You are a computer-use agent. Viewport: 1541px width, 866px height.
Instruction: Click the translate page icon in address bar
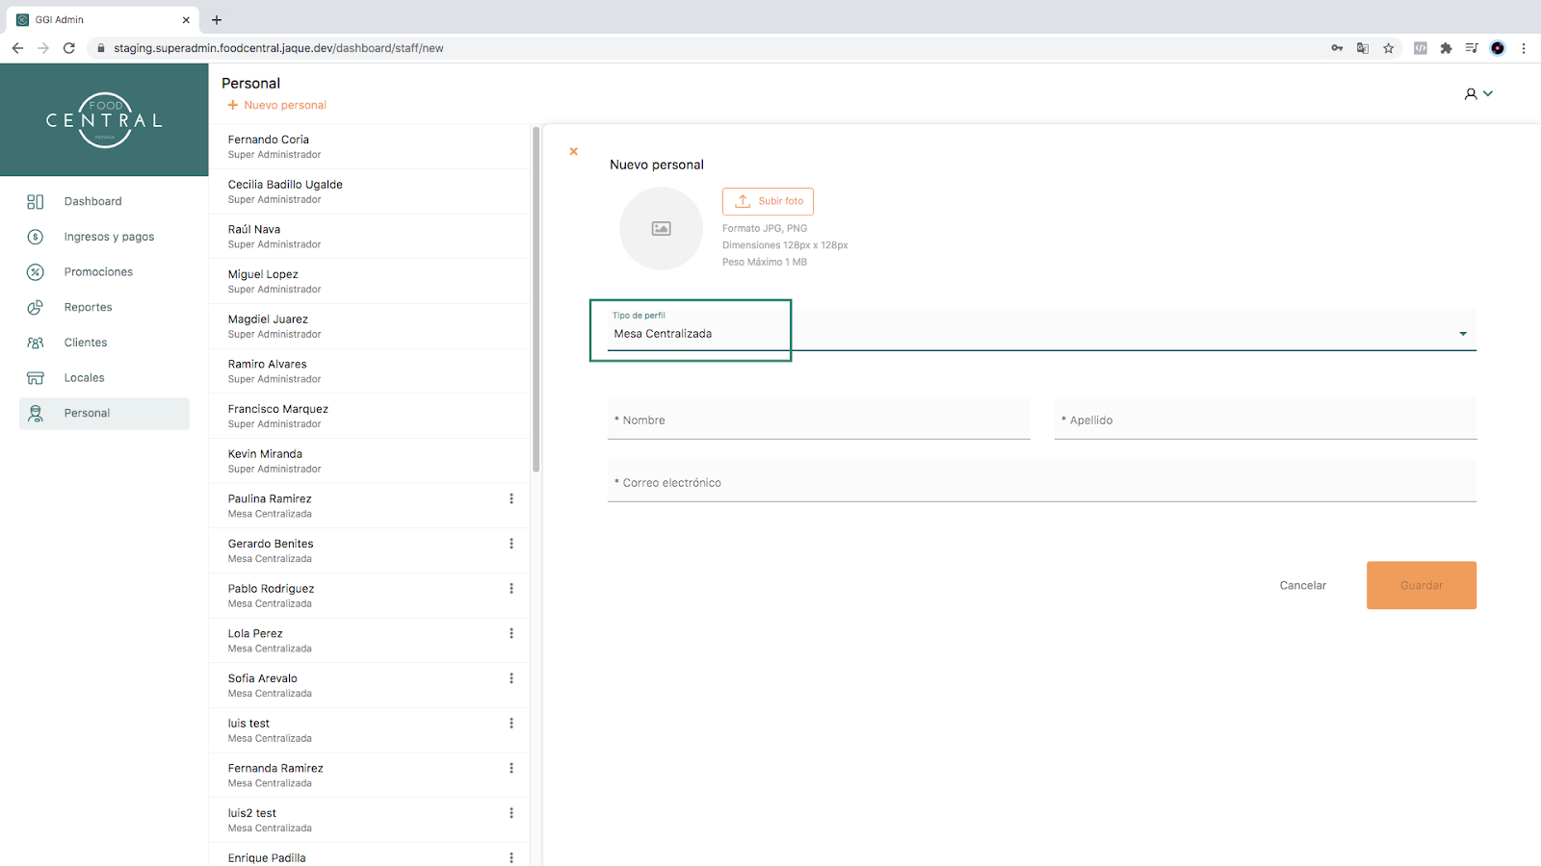point(1363,48)
